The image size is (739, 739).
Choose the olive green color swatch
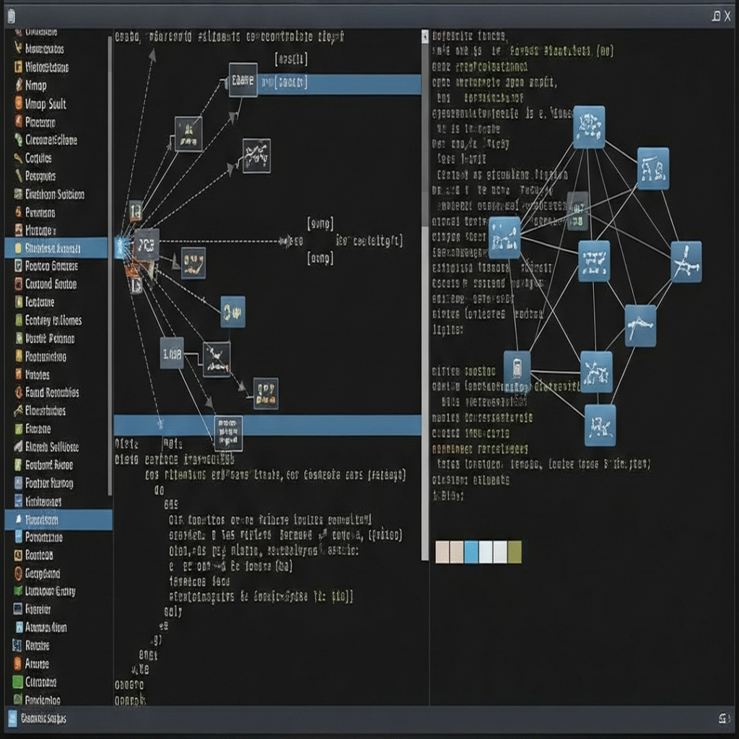pos(514,552)
